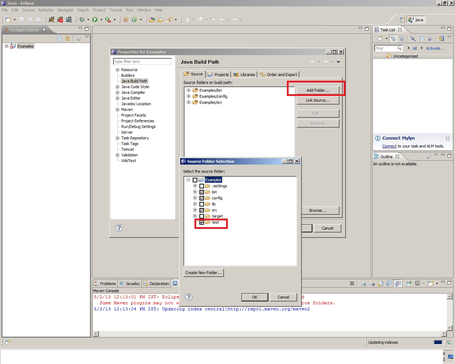This screenshot has height=364, width=455.
Task: Toggle the Examples root folder checkbox
Action: click(x=195, y=180)
